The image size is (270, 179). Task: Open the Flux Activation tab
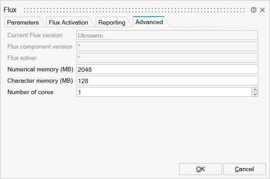(68, 22)
